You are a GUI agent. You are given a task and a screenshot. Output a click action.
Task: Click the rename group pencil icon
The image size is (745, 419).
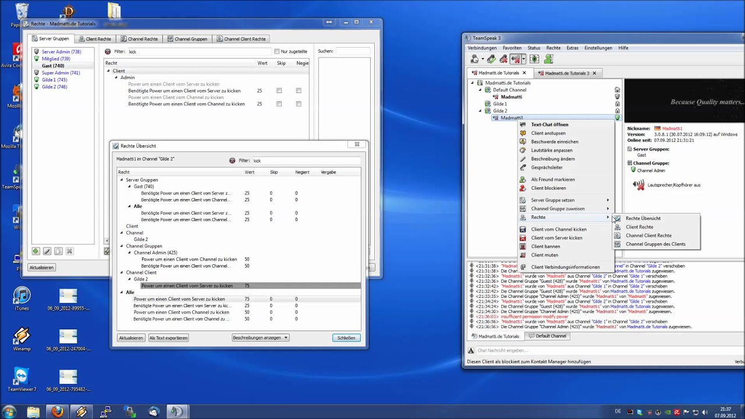(x=47, y=251)
